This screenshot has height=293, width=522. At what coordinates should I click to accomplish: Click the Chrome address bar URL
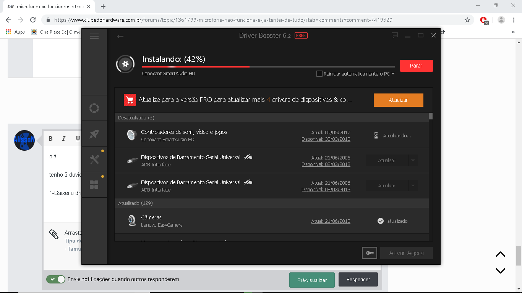223,20
